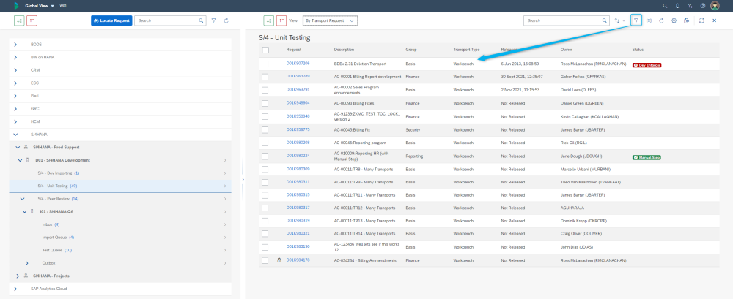Open the help question mark icon
733x299 pixels.
tap(703, 5)
